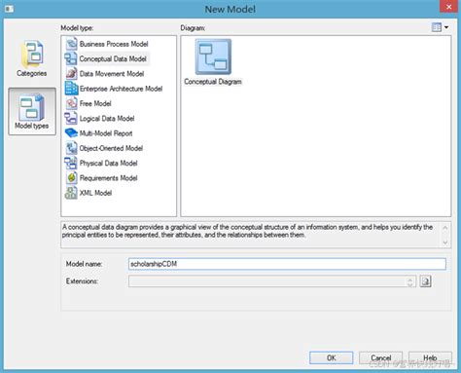
Task: Select the XML Model icon
Action: tap(71, 193)
